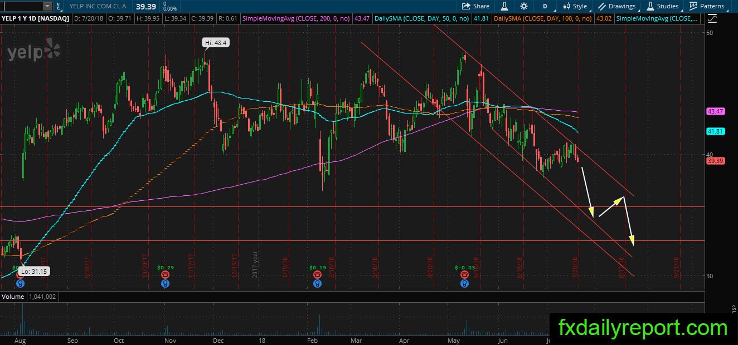Click the 40 label on price axis
The height and width of the screenshot is (345, 738).
pos(710,155)
